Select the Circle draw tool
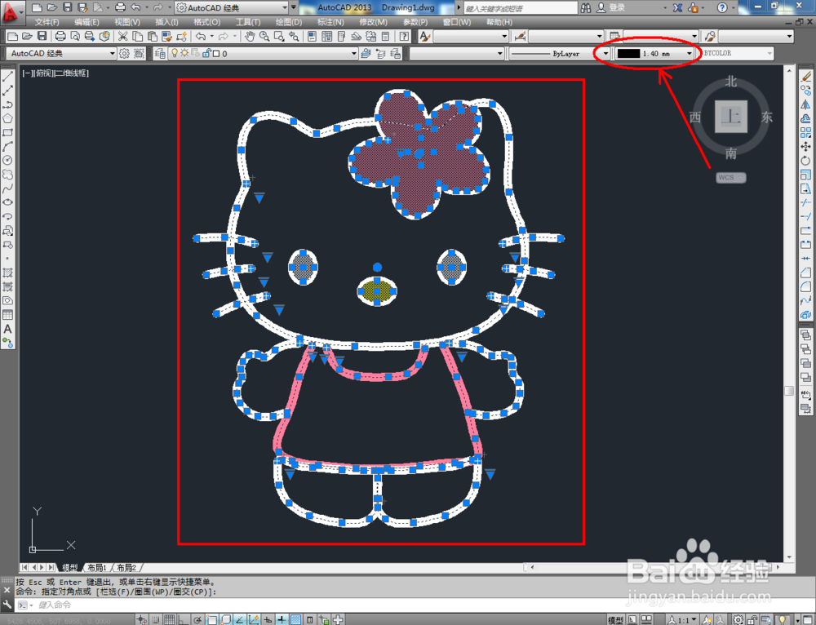The image size is (816, 625). pos(7,160)
